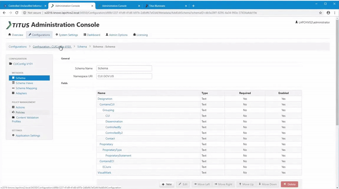Screen dimensions: 339x189
Task: Click the Configurations breadcrumb
Action: pos(17,47)
